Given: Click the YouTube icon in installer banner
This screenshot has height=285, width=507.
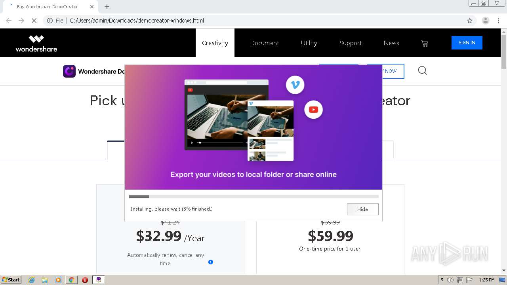Looking at the screenshot, I should 314,110.
